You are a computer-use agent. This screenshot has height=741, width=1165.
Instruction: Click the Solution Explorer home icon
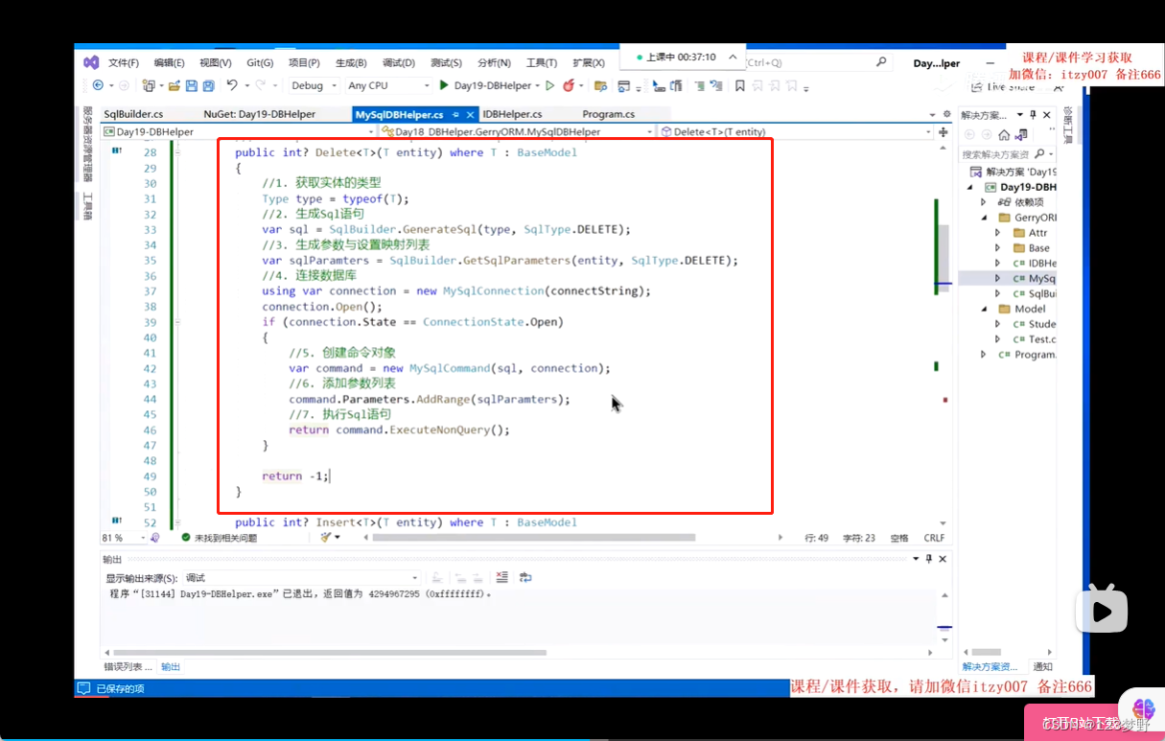1004,134
